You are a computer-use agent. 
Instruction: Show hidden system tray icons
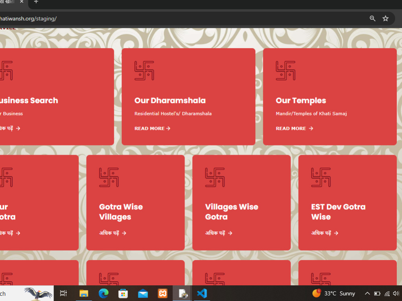[x=367, y=293]
